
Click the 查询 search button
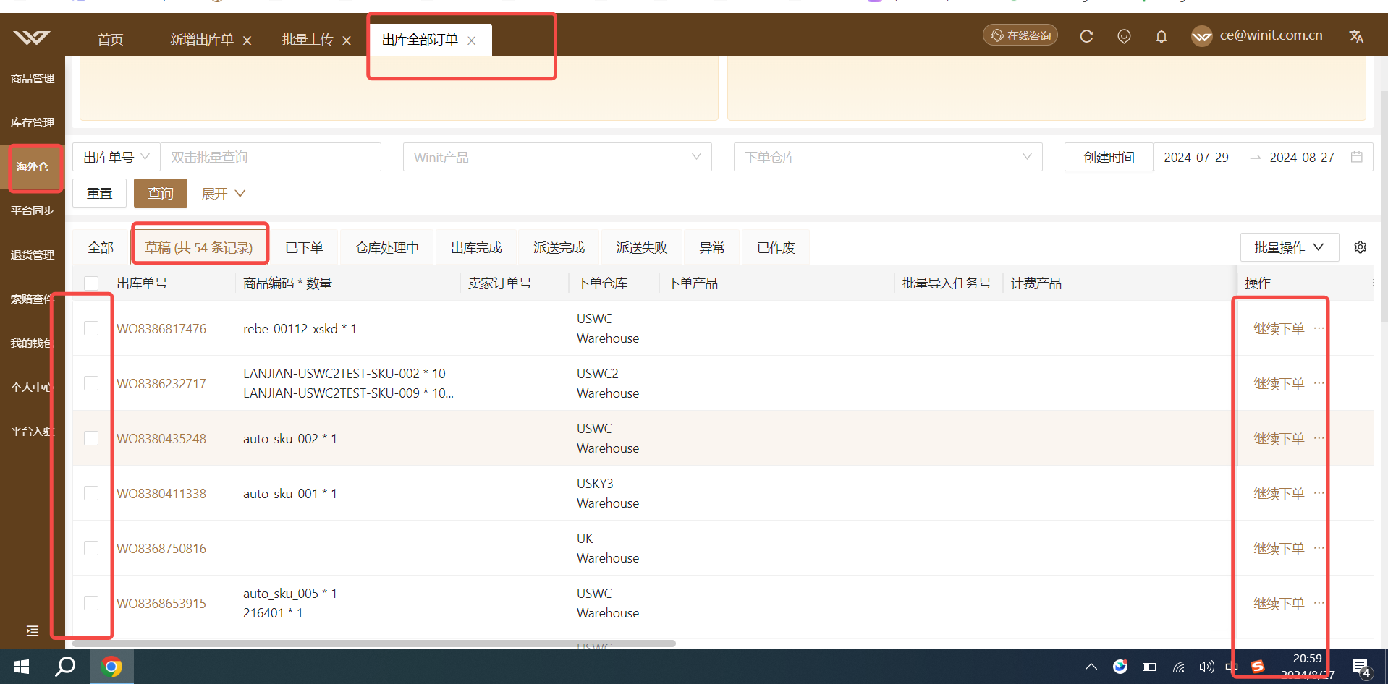click(x=161, y=193)
